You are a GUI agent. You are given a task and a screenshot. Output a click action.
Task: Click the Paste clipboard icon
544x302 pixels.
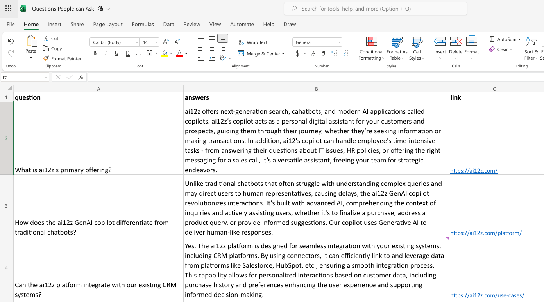(x=31, y=41)
